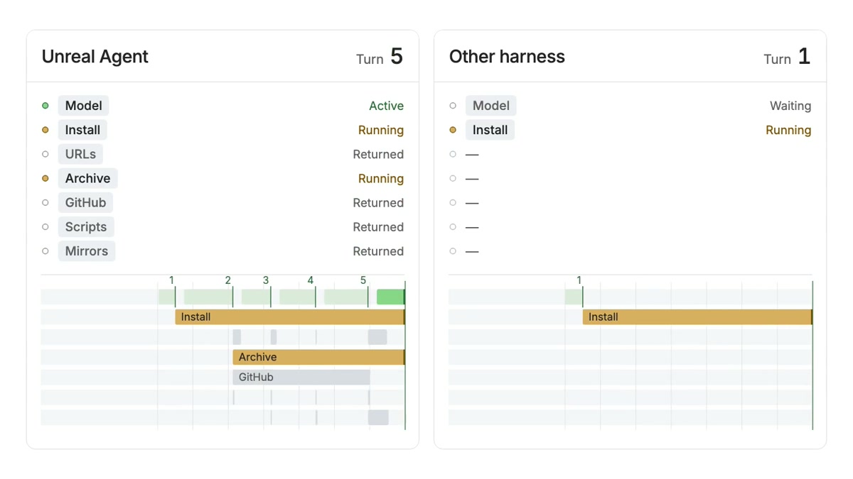Click the green Model status dot in Unreal Agent
This screenshot has height=479, width=853.
(x=45, y=106)
